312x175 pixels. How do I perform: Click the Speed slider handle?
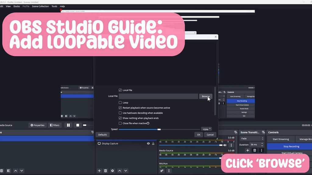[159, 129]
